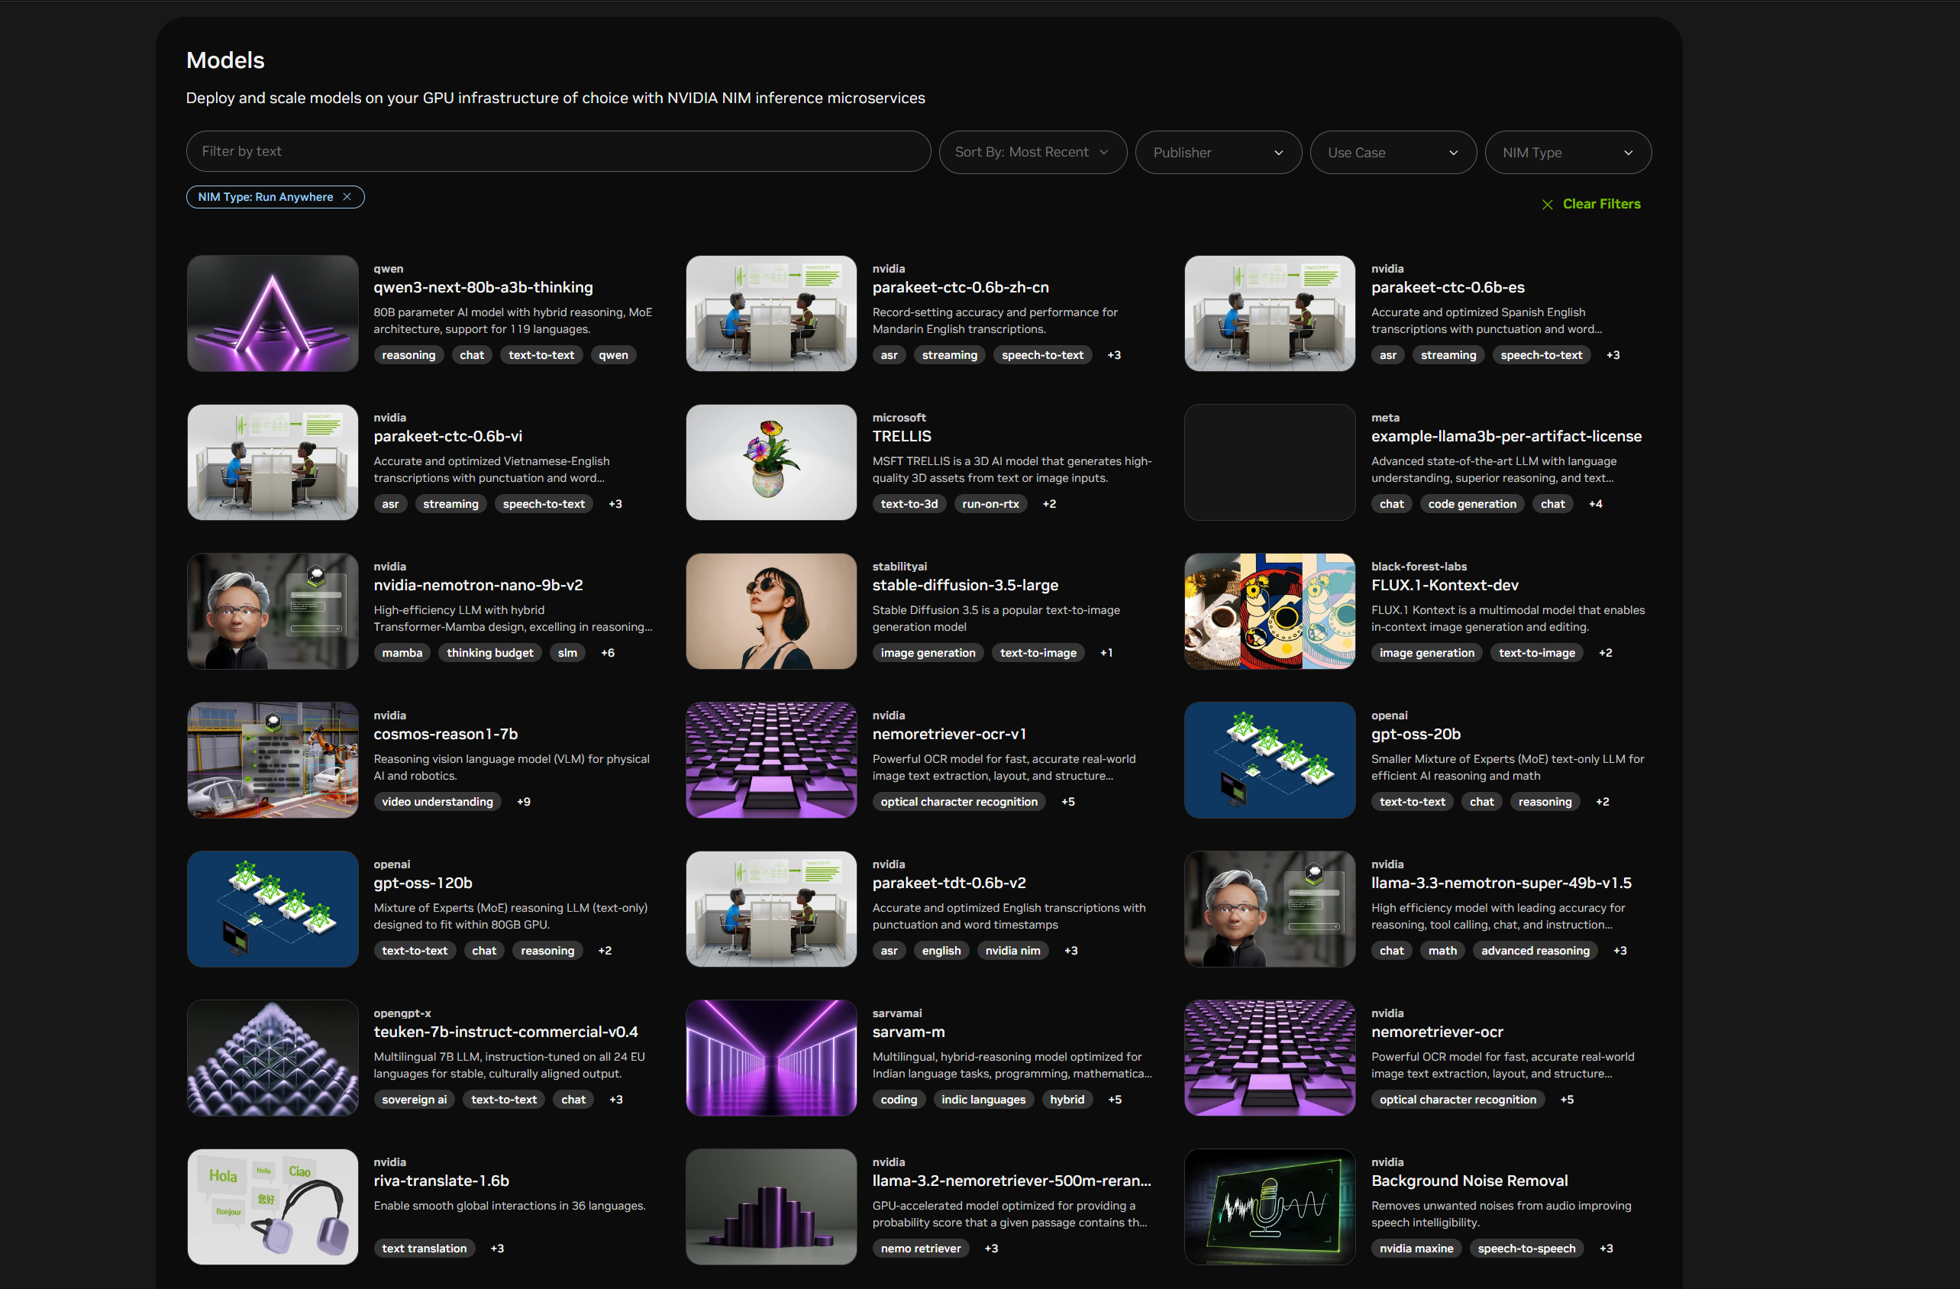
Task: Open the NIM Type dropdown
Action: 1566,153
